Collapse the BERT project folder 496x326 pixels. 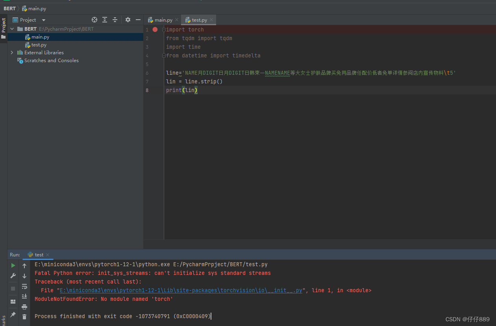(x=12, y=29)
